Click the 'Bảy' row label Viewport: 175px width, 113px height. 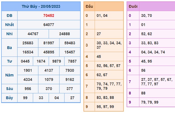[9, 98]
